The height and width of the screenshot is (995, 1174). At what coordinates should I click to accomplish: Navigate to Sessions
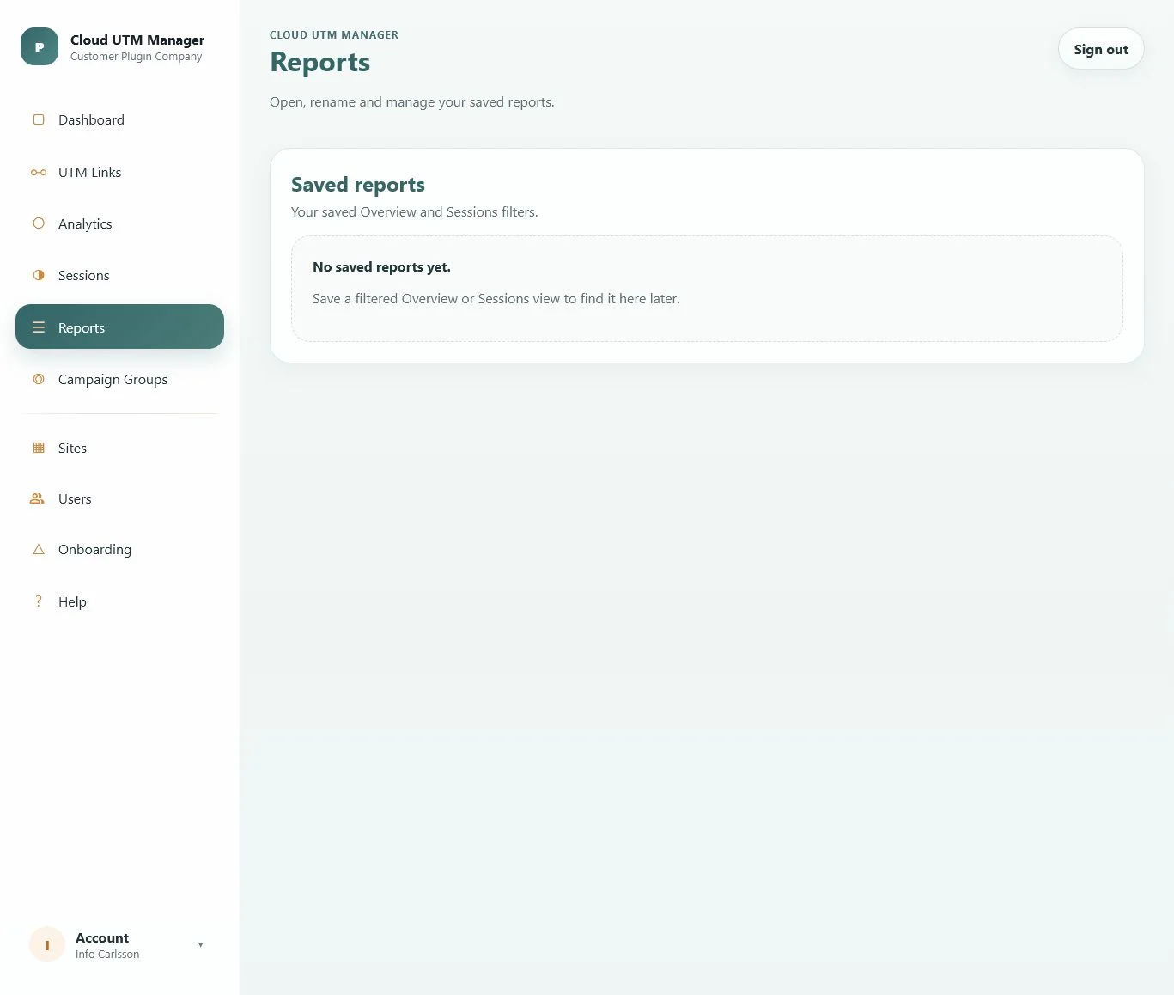(119, 275)
